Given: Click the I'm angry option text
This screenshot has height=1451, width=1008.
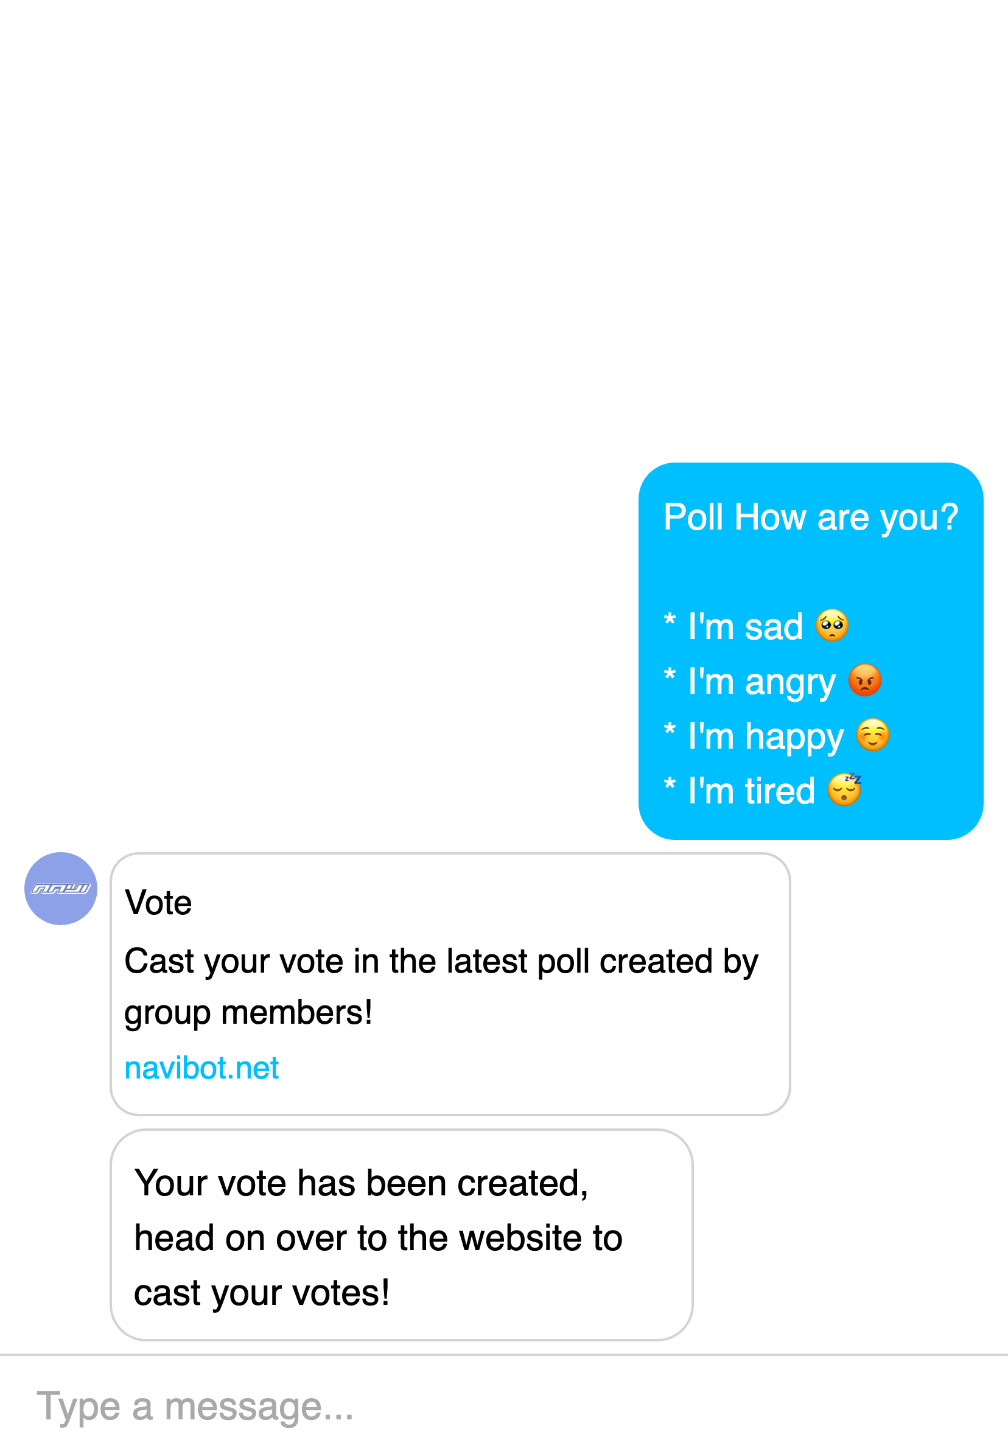Looking at the screenshot, I should click(x=761, y=682).
